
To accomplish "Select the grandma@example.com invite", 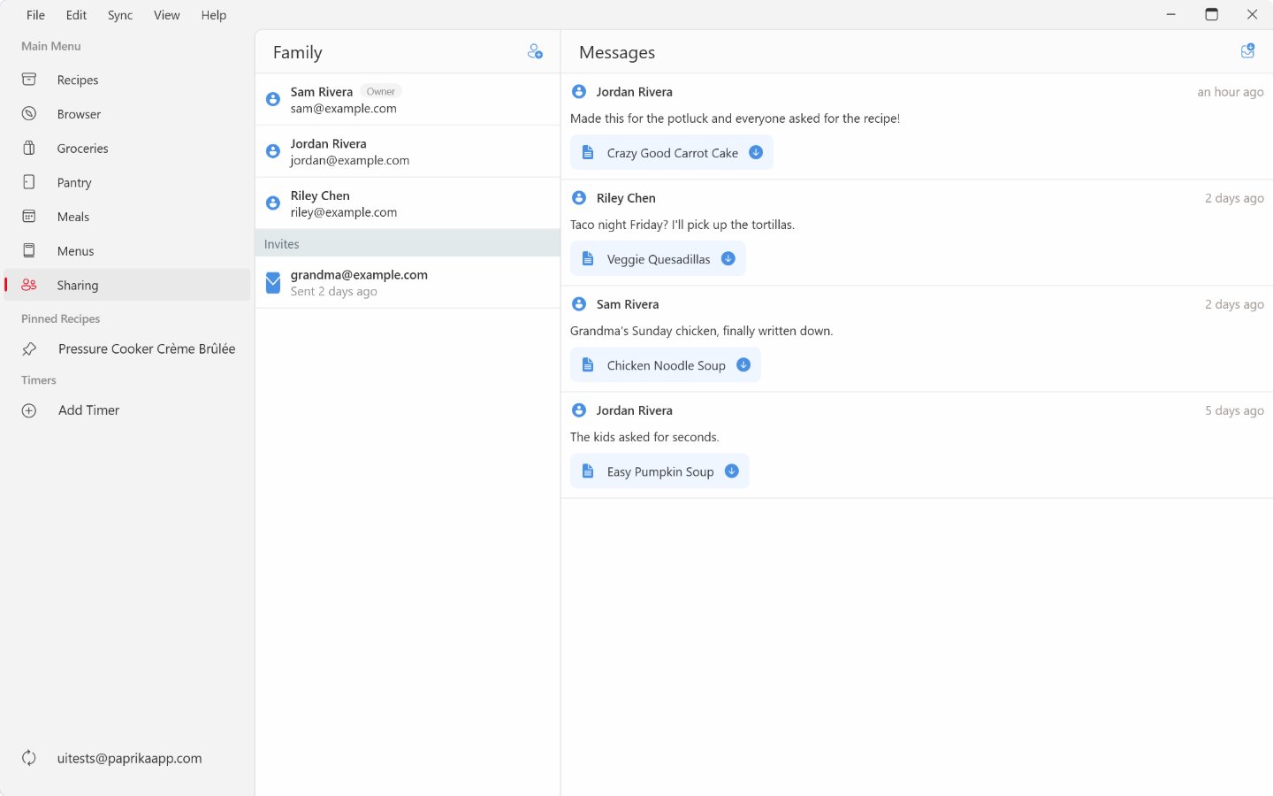I will click(x=408, y=282).
